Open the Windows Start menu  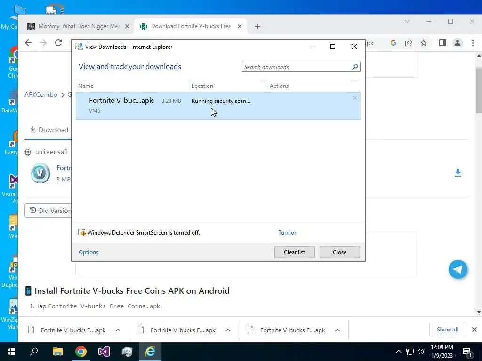coord(11,352)
